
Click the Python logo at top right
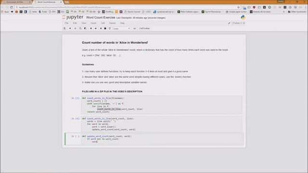243,17
